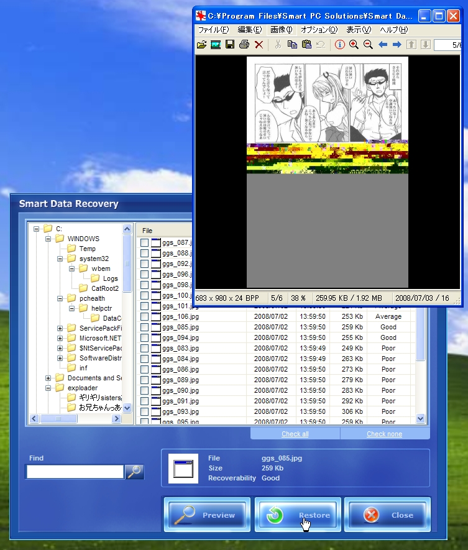Click the Close button in Smart Data Recovery
The width and height of the screenshot is (468, 550).
387,515
